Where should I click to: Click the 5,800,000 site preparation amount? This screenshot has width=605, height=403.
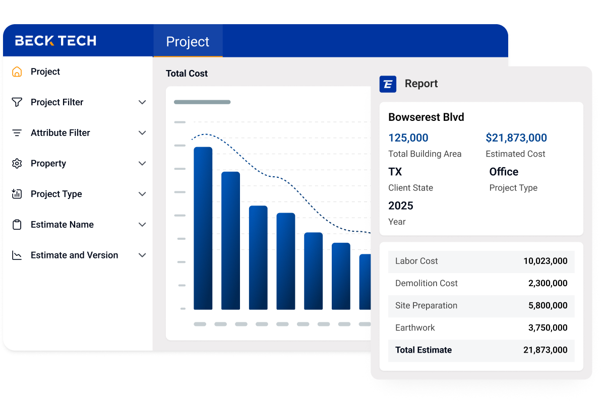(x=548, y=305)
